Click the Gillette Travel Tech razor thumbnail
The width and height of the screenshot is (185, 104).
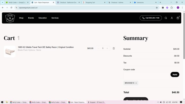(x=10, y=51)
